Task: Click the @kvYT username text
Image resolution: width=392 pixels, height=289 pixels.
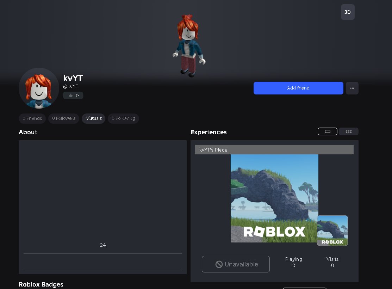Action: point(70,86)
